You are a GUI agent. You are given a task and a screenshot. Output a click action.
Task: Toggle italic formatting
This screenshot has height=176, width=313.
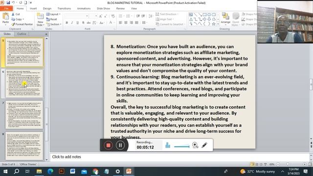coord(72,22)
